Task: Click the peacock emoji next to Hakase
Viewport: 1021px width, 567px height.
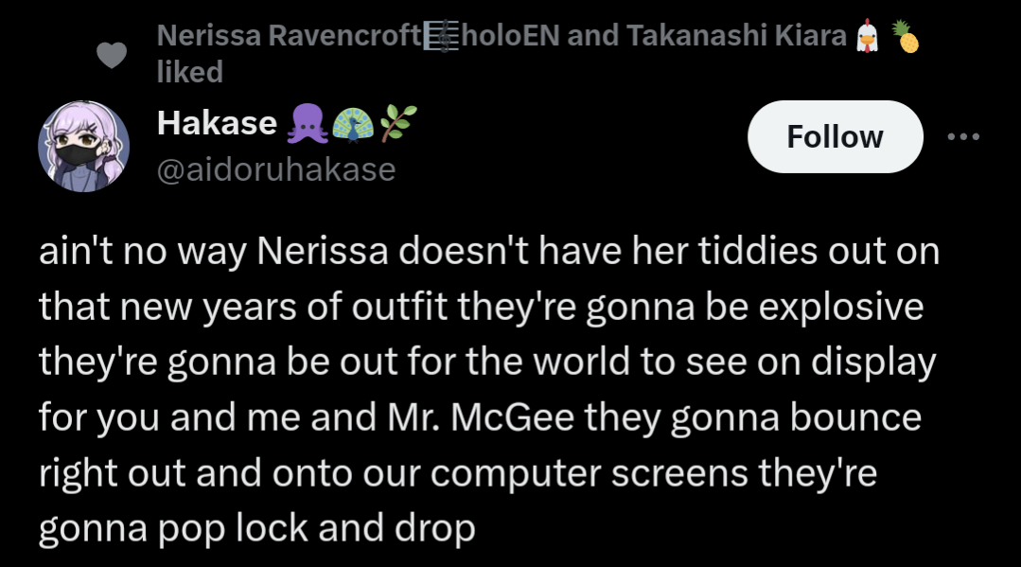Action: pos(353,124)
